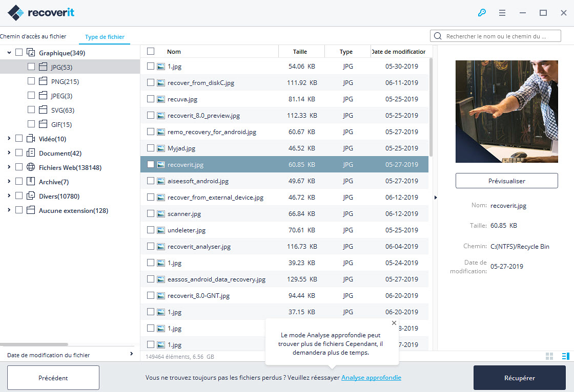The height and width of the screenshot is (392, 574).
Task: Click the Archive category icon
Action: (x=31, y=181)
